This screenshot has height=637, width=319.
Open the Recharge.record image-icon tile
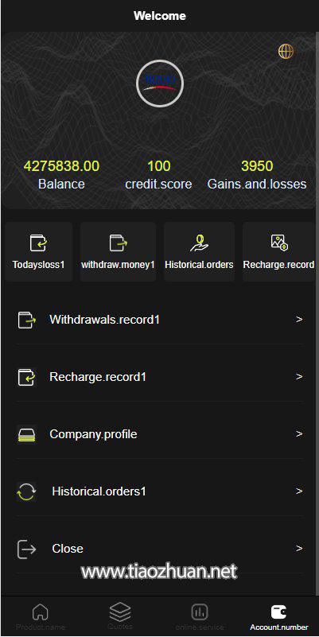click(278, 251)
